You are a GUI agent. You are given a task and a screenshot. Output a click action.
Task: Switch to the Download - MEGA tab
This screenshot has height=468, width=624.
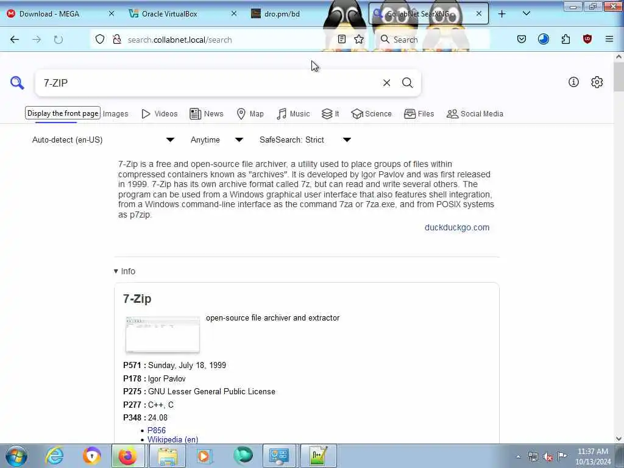[x=49, y=14]
